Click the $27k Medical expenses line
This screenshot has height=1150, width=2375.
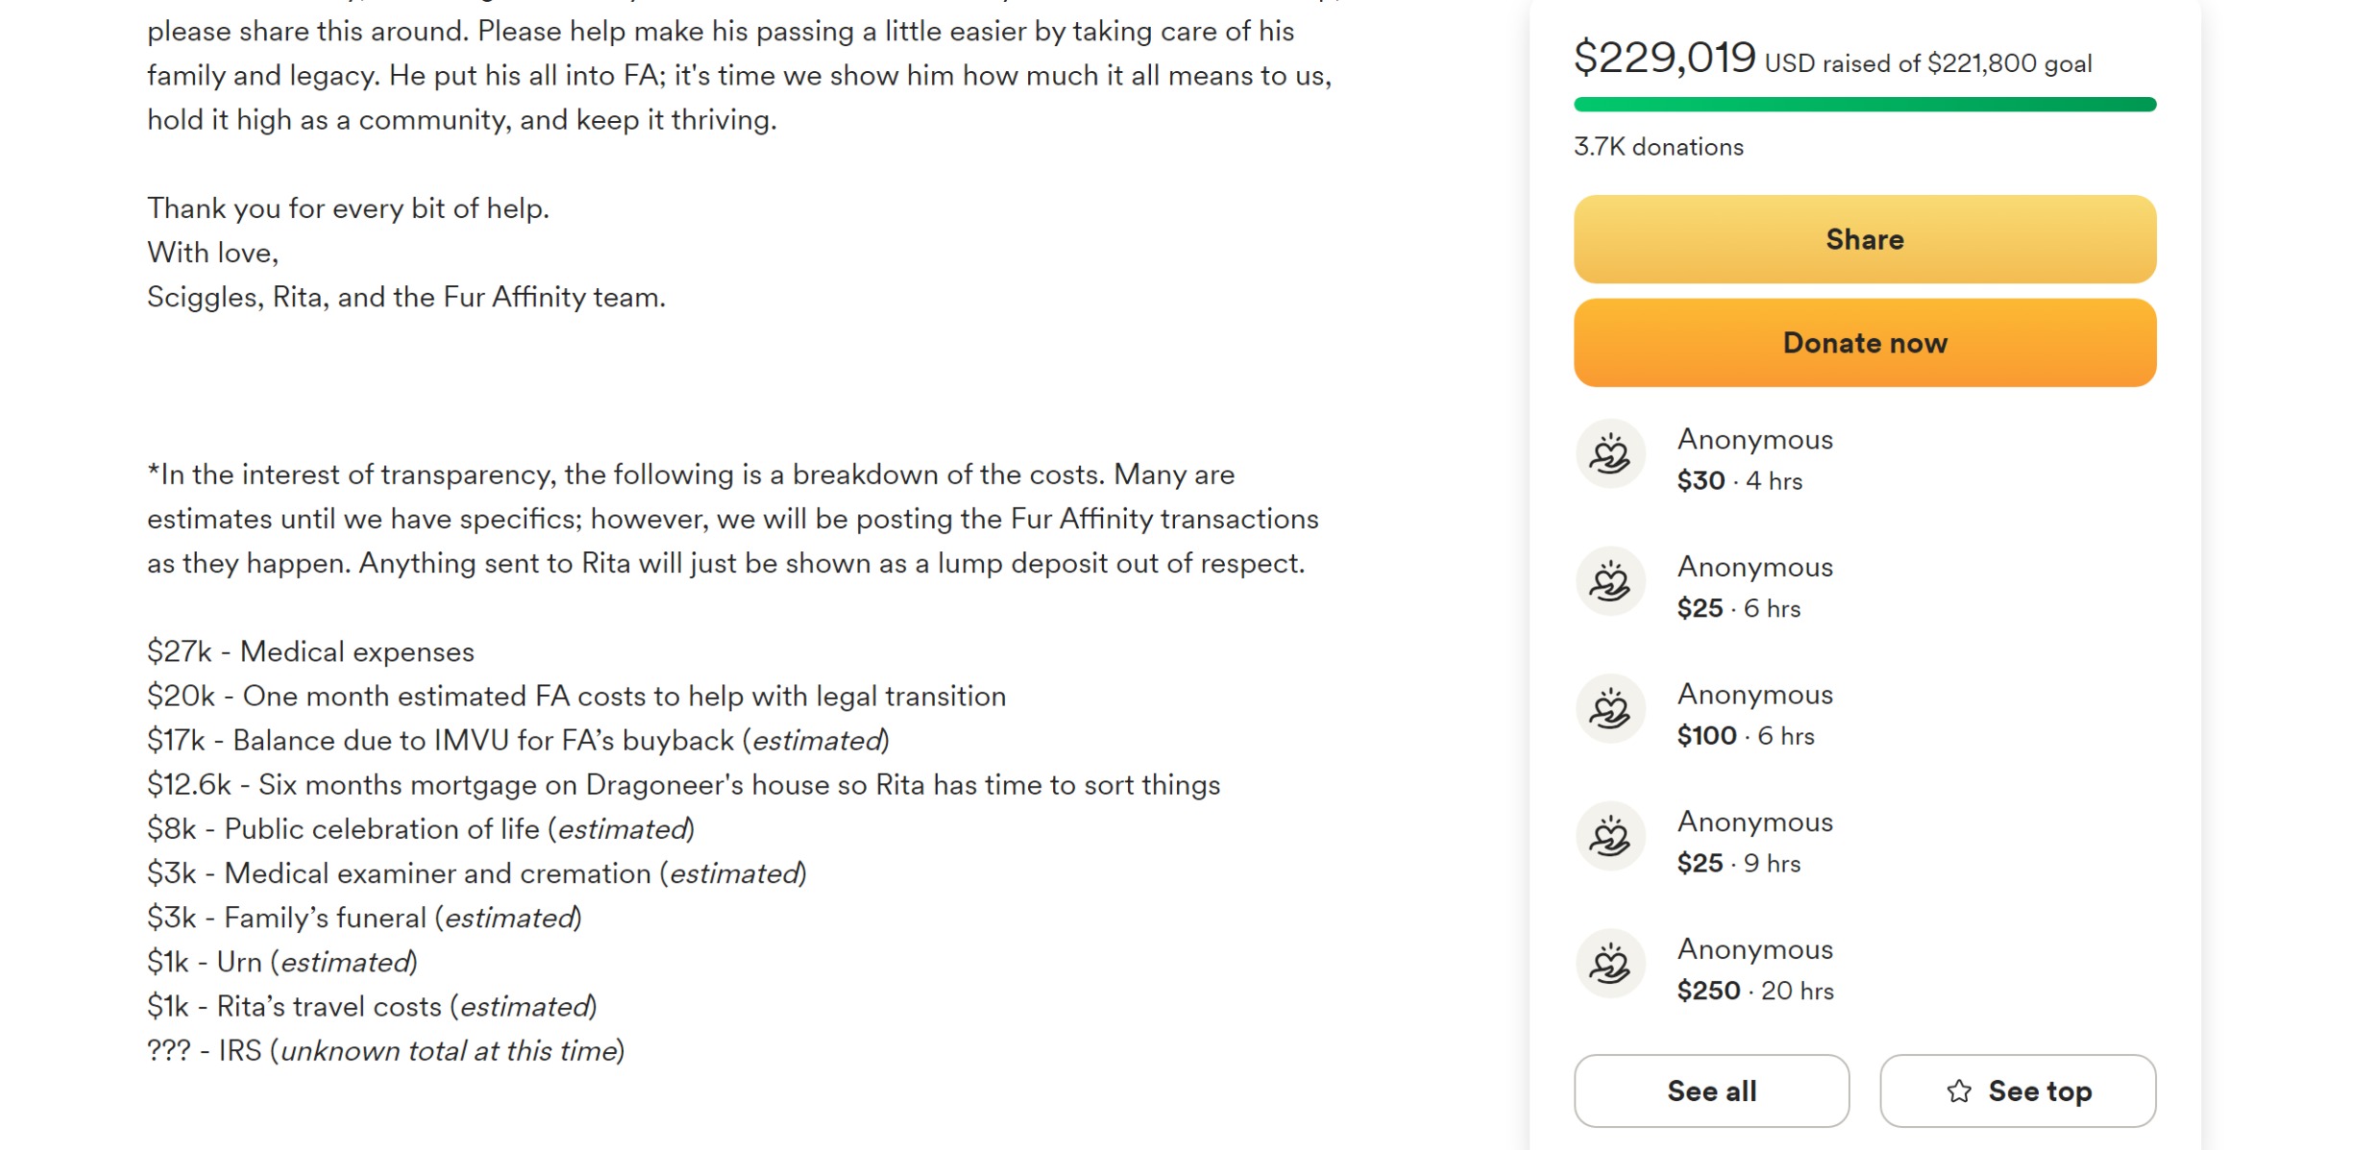pos(310,651)
